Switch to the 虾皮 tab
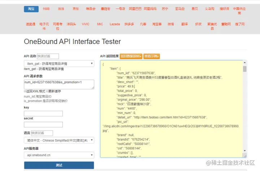This screenshot has height=171, width=260. click(x=198, y=24)
